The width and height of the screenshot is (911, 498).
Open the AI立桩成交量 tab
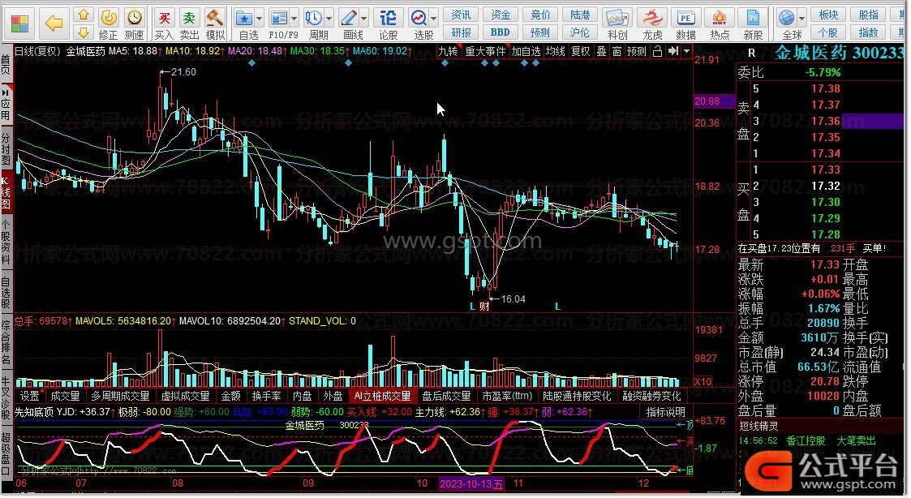click(382, 397)
